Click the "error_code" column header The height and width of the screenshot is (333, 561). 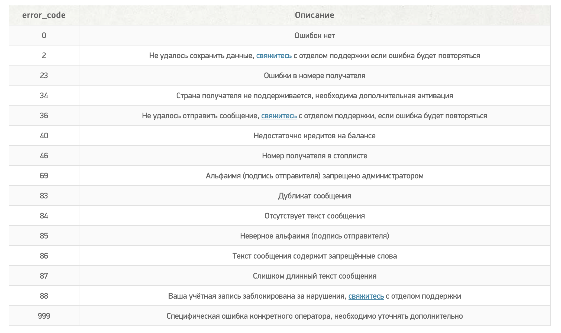[44, 15]
